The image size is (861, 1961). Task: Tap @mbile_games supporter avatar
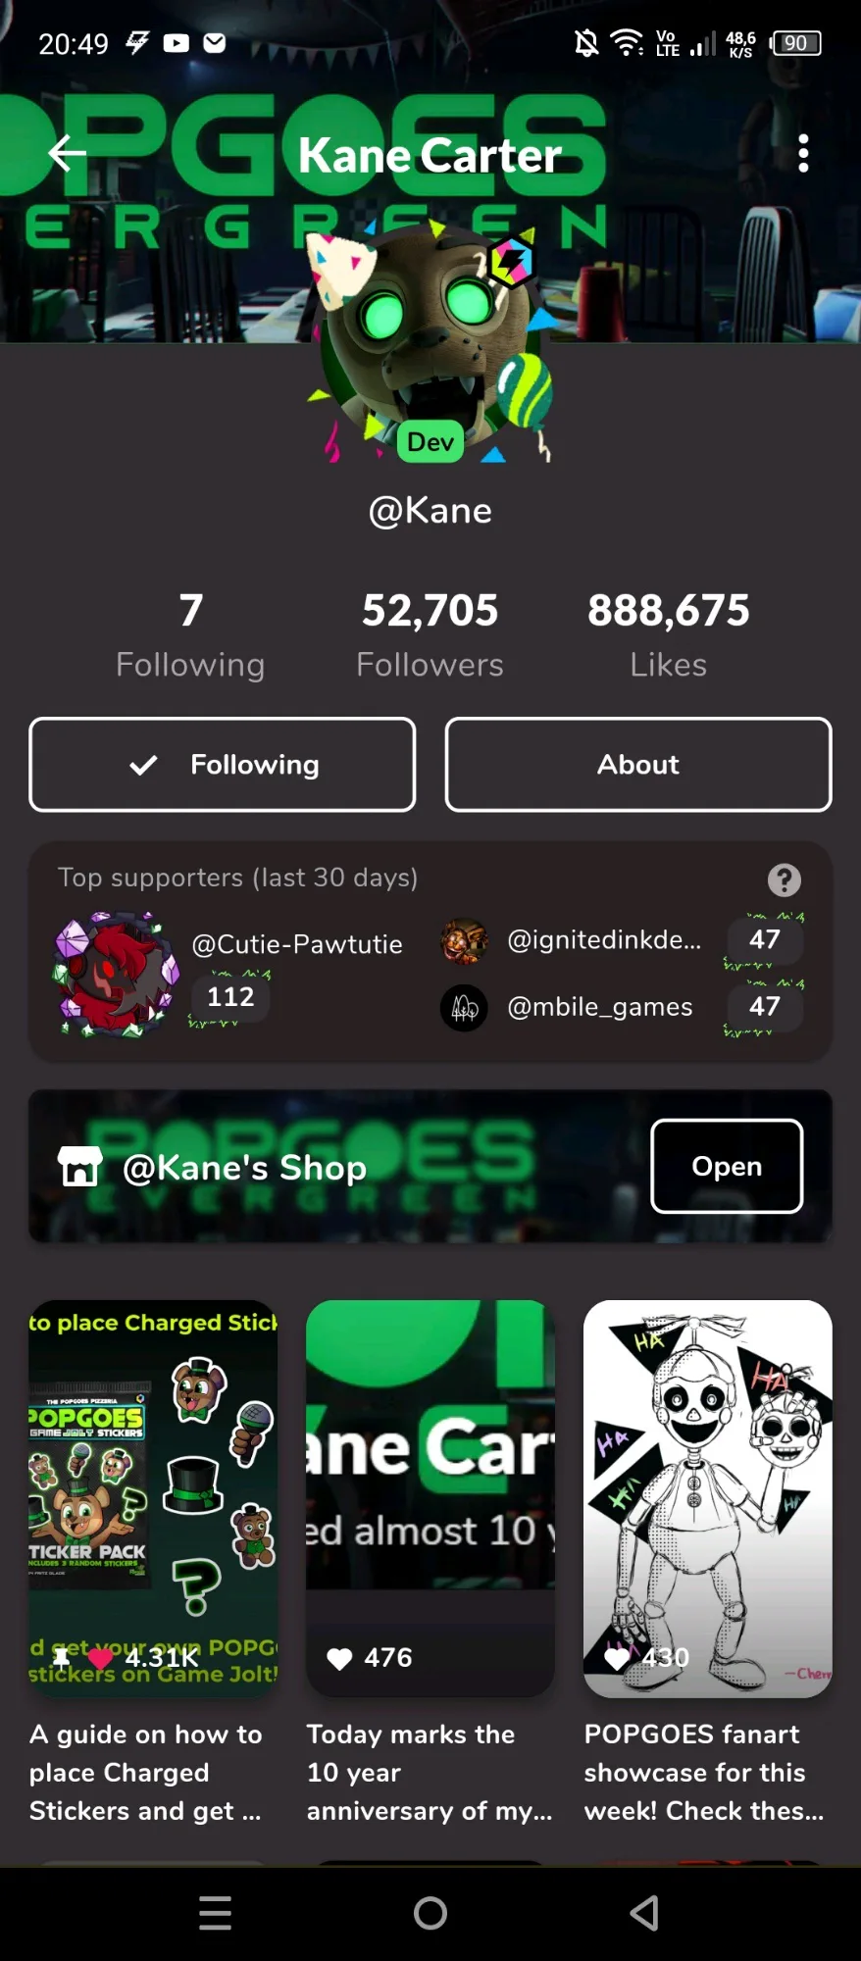coord(464,1008)
